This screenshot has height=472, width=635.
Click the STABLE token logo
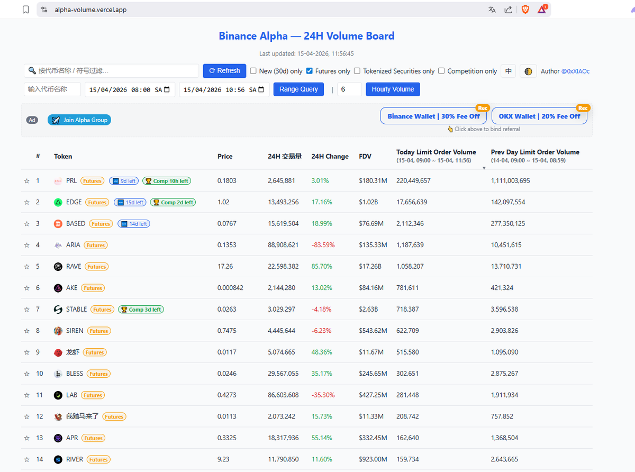58,310
